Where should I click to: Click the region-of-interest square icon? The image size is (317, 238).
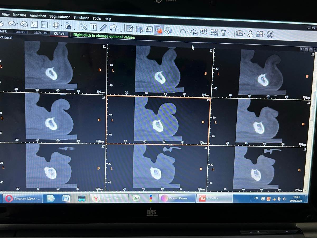pyautogui.click(x=44, y=25)
